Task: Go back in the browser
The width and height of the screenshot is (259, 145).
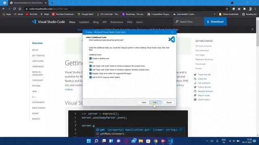Action: pos(4,9)
